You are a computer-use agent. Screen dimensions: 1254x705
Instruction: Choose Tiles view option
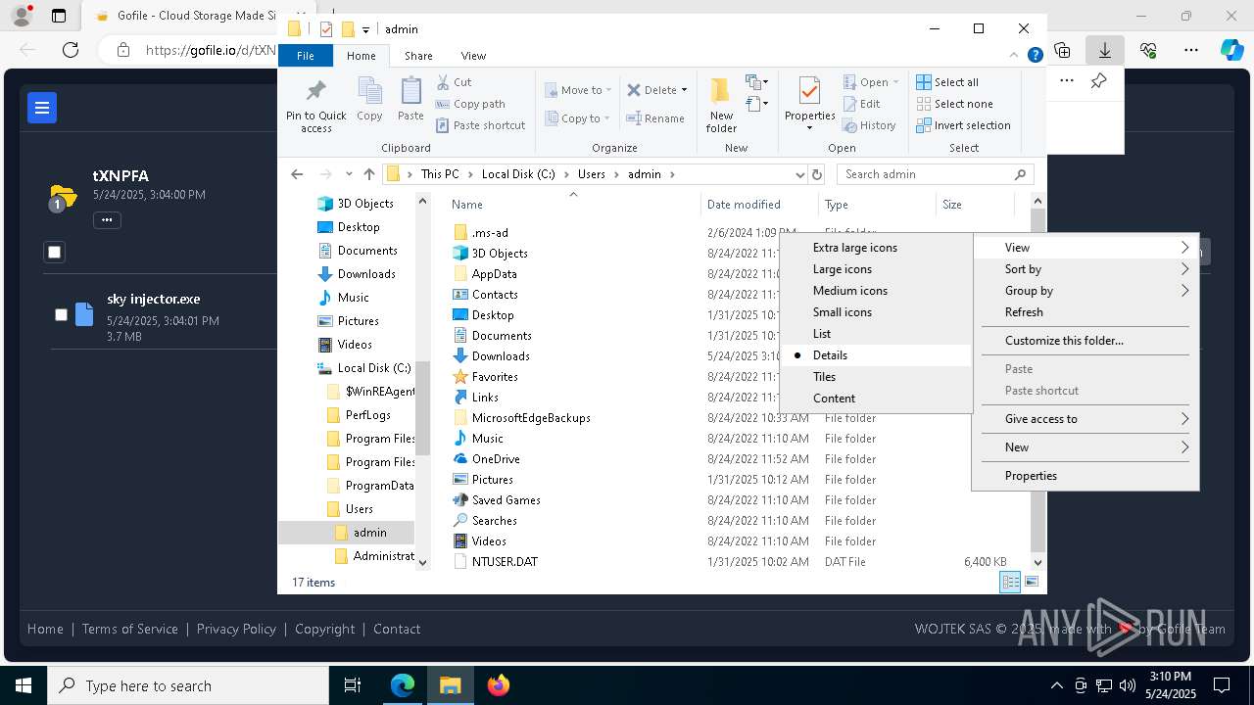tap(876, 377)
